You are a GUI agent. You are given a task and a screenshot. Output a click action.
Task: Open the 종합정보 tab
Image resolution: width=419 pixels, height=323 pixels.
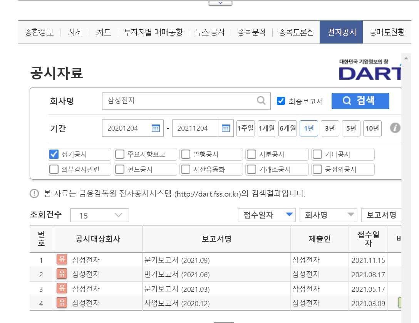point(39,32)
